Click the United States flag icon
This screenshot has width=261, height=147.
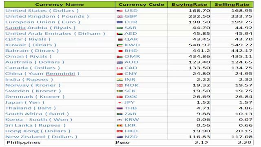(x=119, y=11)
